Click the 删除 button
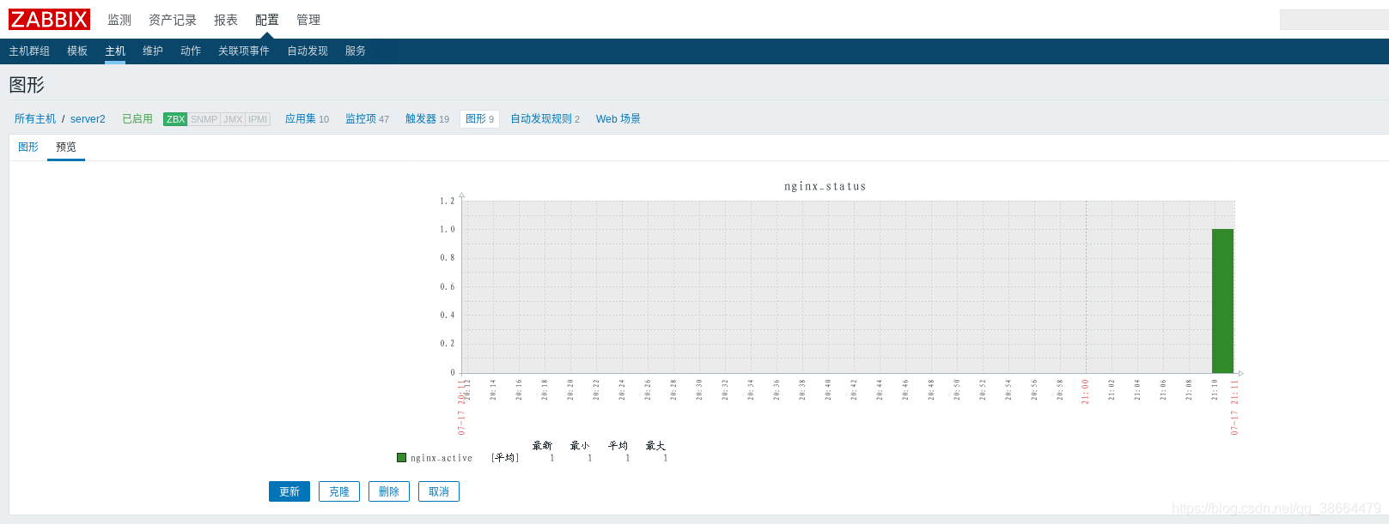The height and width of the screenshot is (524, 1389). click(x=389, y=491)
